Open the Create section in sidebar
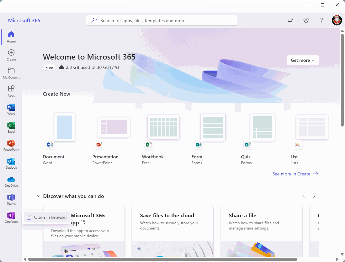The image size is (345, 262). click(x=11, y=55)
